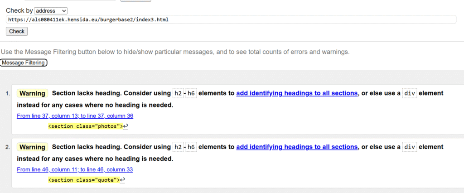Click the highlighted section class="photos" source extract
The width and height of the screenshot is (464, 193).
85,126
